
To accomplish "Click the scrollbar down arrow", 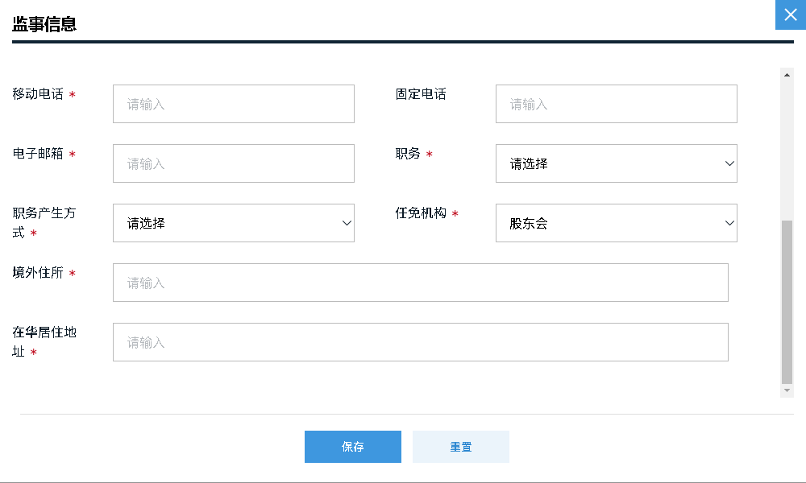I will point(786,390).
